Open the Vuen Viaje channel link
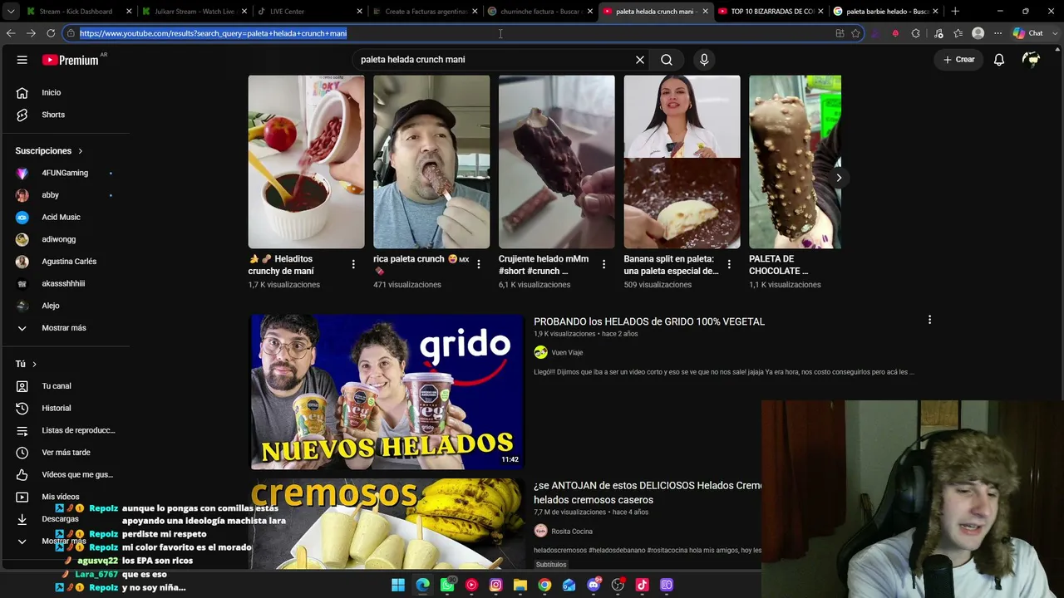Image resolution: width=1064 pixels, height=598 pixels. point(567,353)
